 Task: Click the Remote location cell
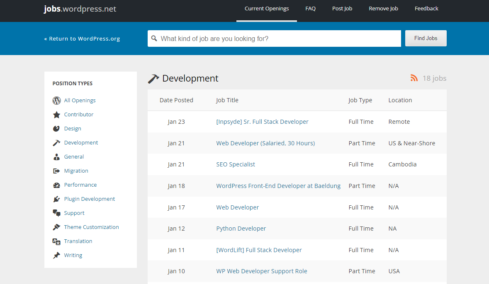click(x=399, y=122)
